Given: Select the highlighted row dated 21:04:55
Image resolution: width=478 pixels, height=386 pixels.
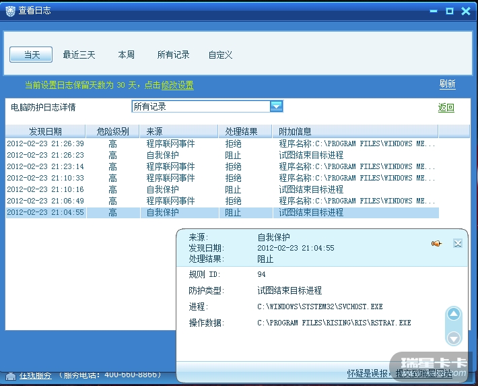Looking at the screenshot, I should 222,212.
